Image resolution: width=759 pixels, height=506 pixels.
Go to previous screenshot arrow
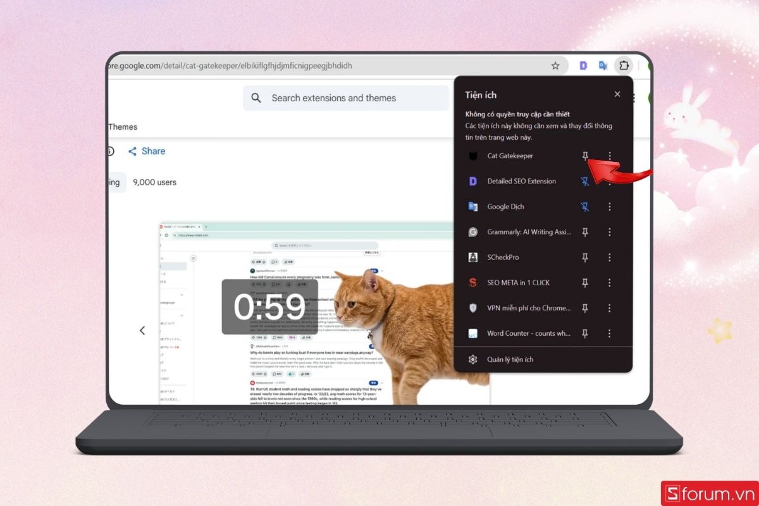(142, 330)
